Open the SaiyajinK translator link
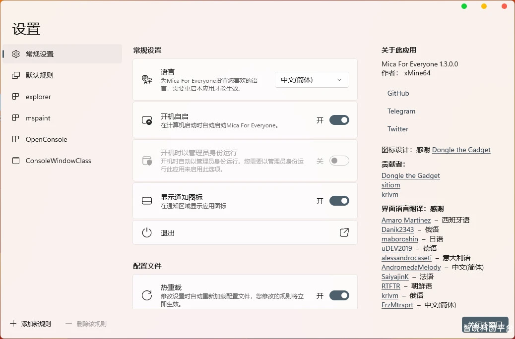Viewport: 515px width, 339px height. pos(395,277)
